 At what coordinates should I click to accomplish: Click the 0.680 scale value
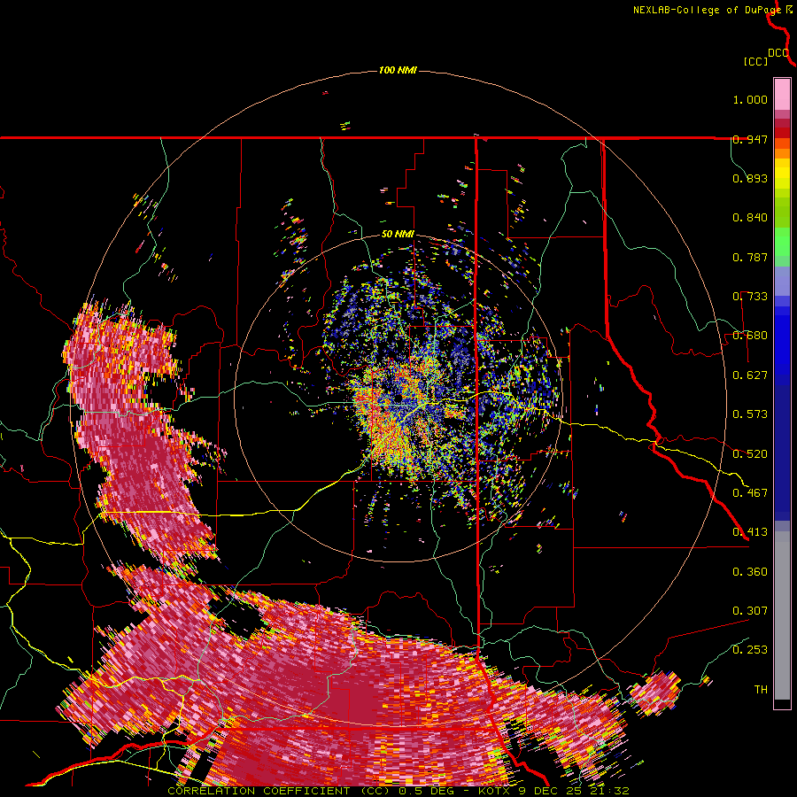(x=750, y=336)
